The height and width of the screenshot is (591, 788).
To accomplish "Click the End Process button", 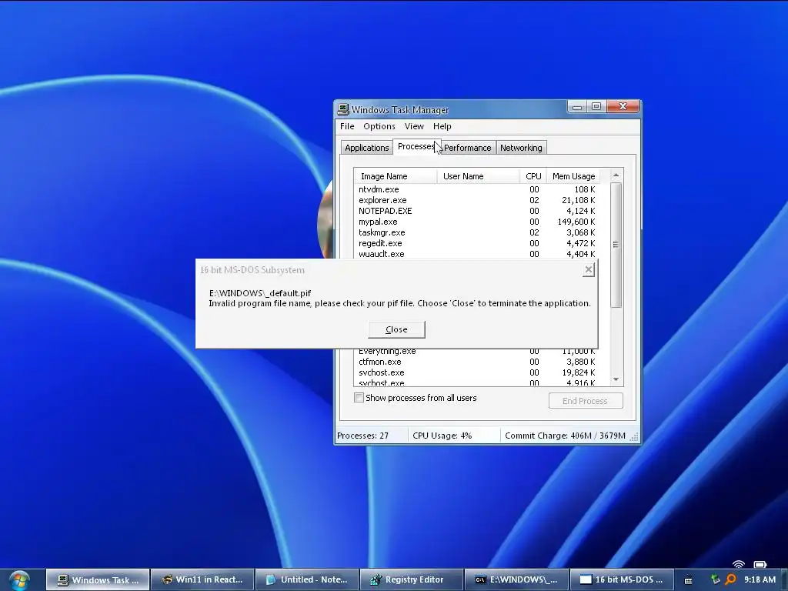I will point(586,400).
